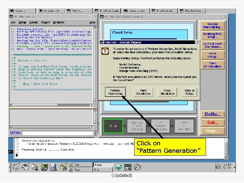Switch to virtual desktop Three in pager
The image size is (244, 183).
pyautogui.click(x=103, y=165)
